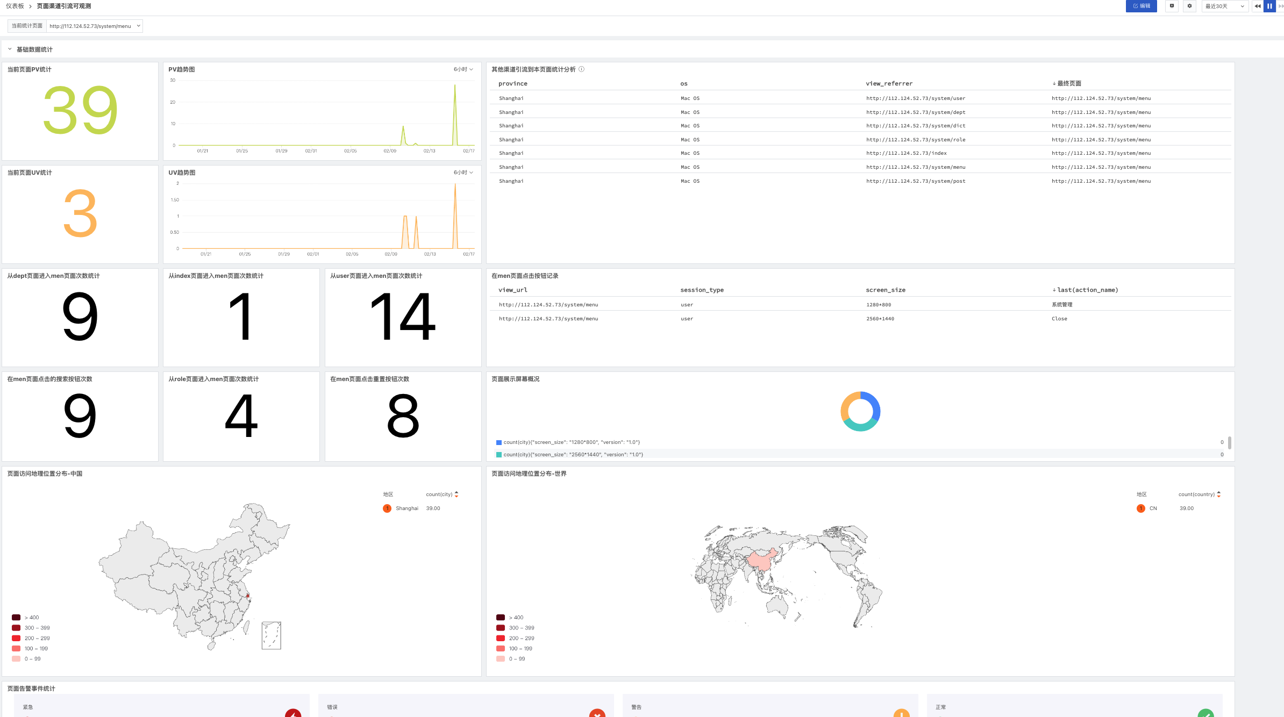This screenshot has width=1284, height=717.
Task: Open the 当前统计页面 URL dropdown
Action: coord(94,26)
